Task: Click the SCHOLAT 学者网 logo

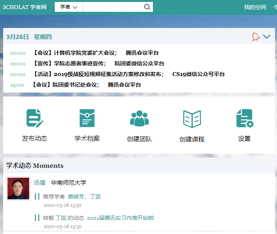Action: [x=24, y=7]
